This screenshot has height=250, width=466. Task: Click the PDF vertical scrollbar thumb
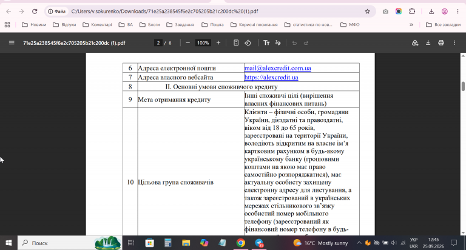point(463,86)
